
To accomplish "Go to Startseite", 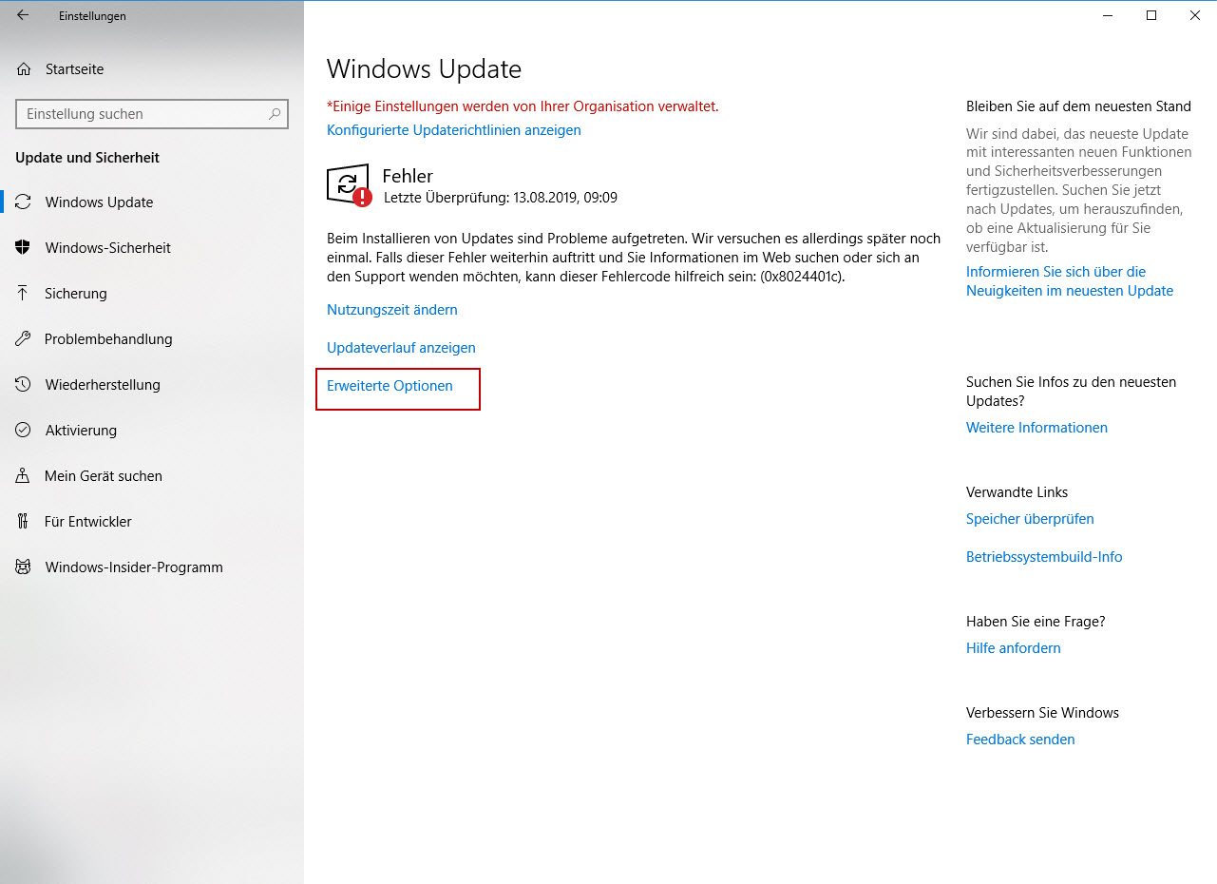I will [x=152, y=69].
